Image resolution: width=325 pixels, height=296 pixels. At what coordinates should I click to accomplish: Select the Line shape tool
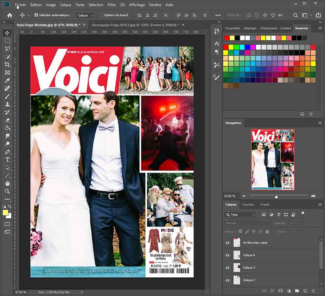pyautogui.click(x=7, y=175)
